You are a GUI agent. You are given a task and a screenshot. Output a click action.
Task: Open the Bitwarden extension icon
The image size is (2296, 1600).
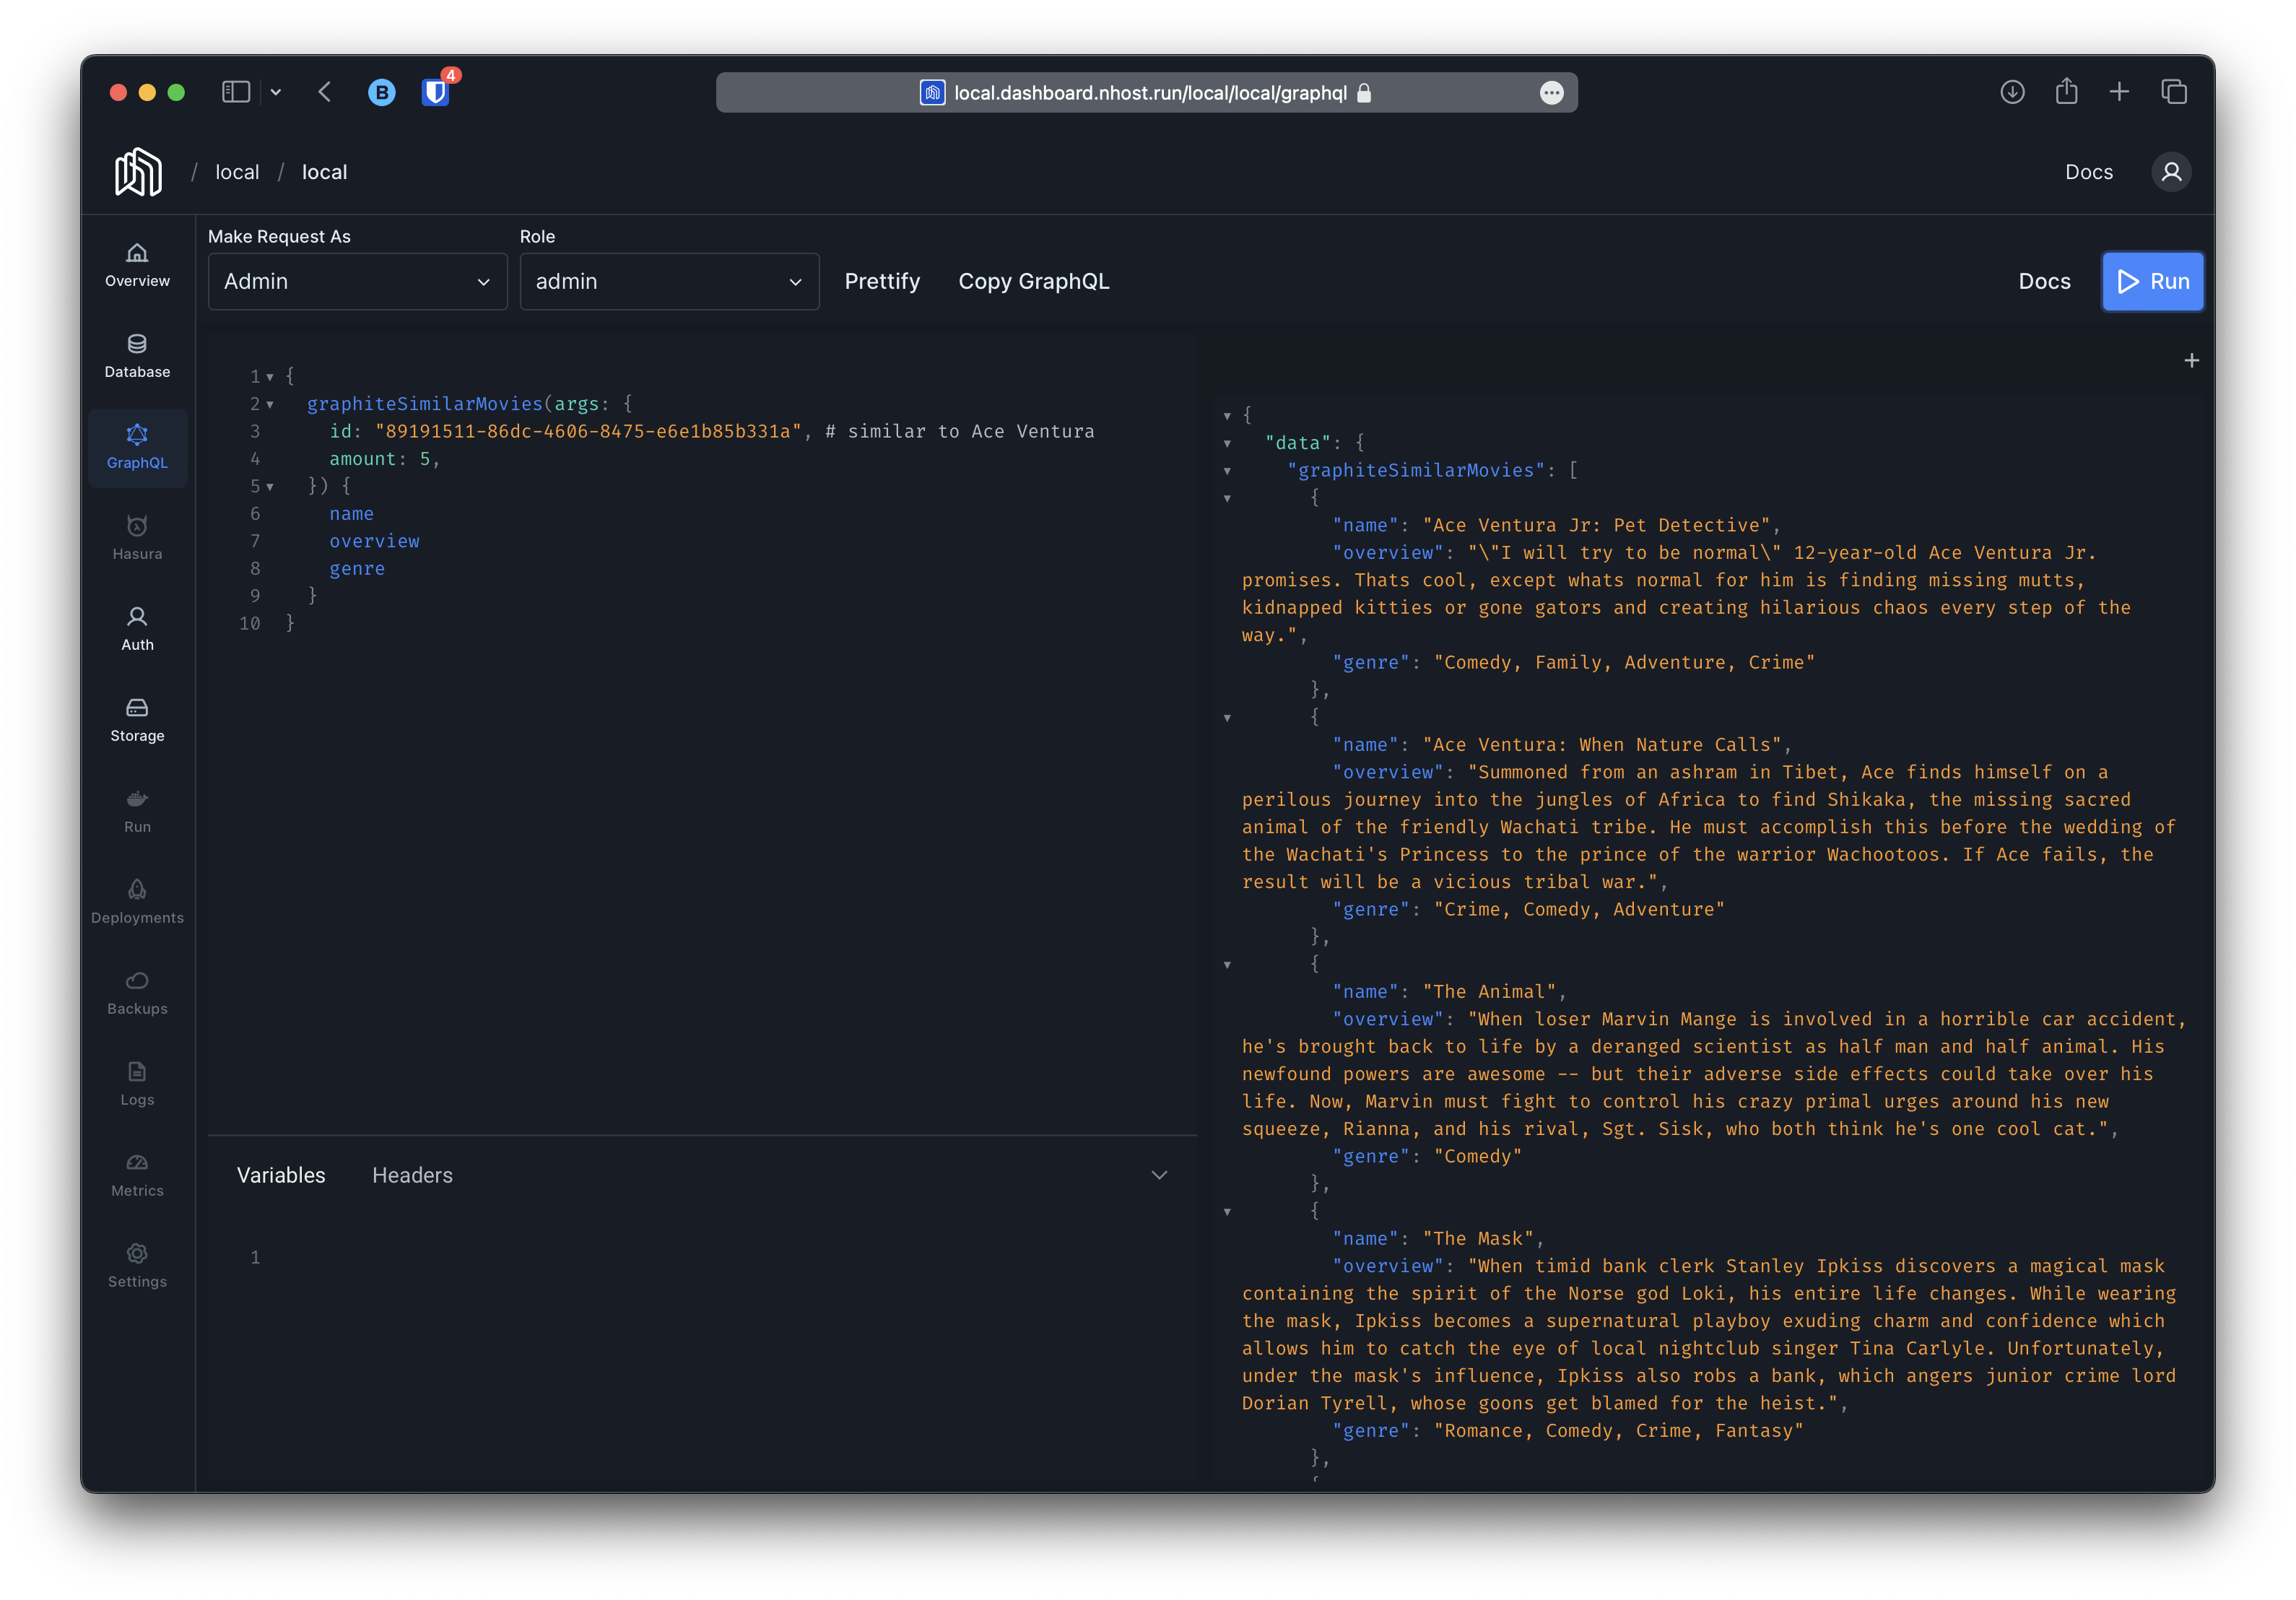pos(435,92)
